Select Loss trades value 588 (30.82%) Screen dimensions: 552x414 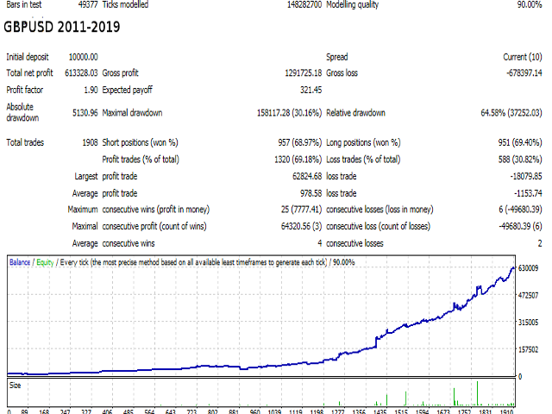tap(520, 160)
